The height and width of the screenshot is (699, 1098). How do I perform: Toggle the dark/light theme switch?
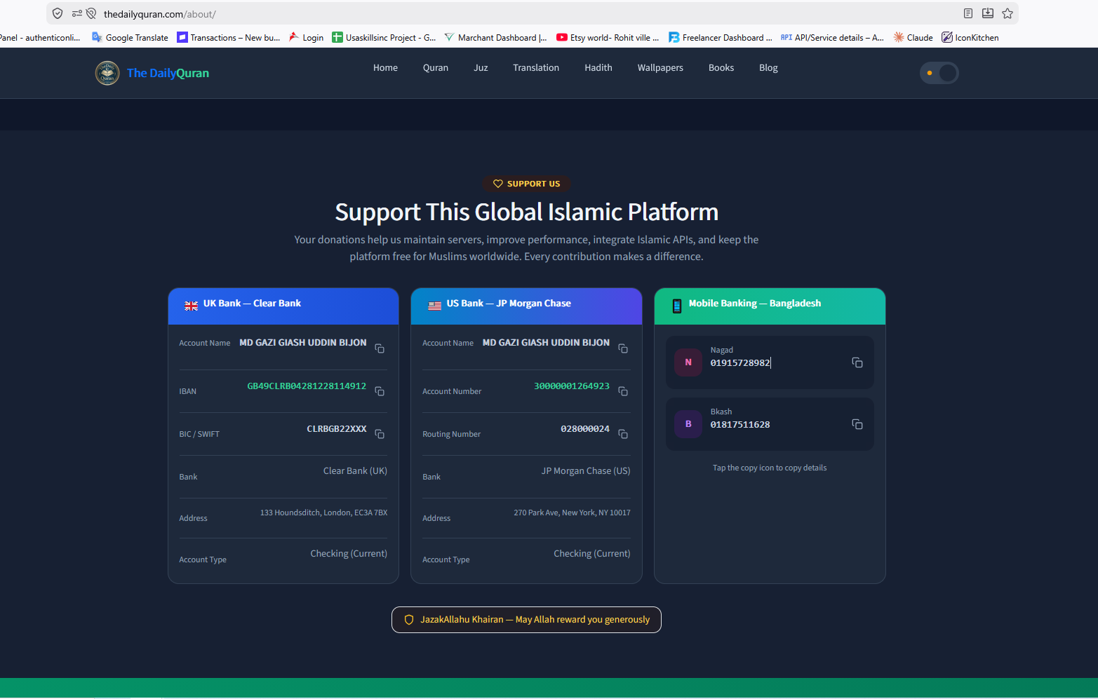[939, 73]
